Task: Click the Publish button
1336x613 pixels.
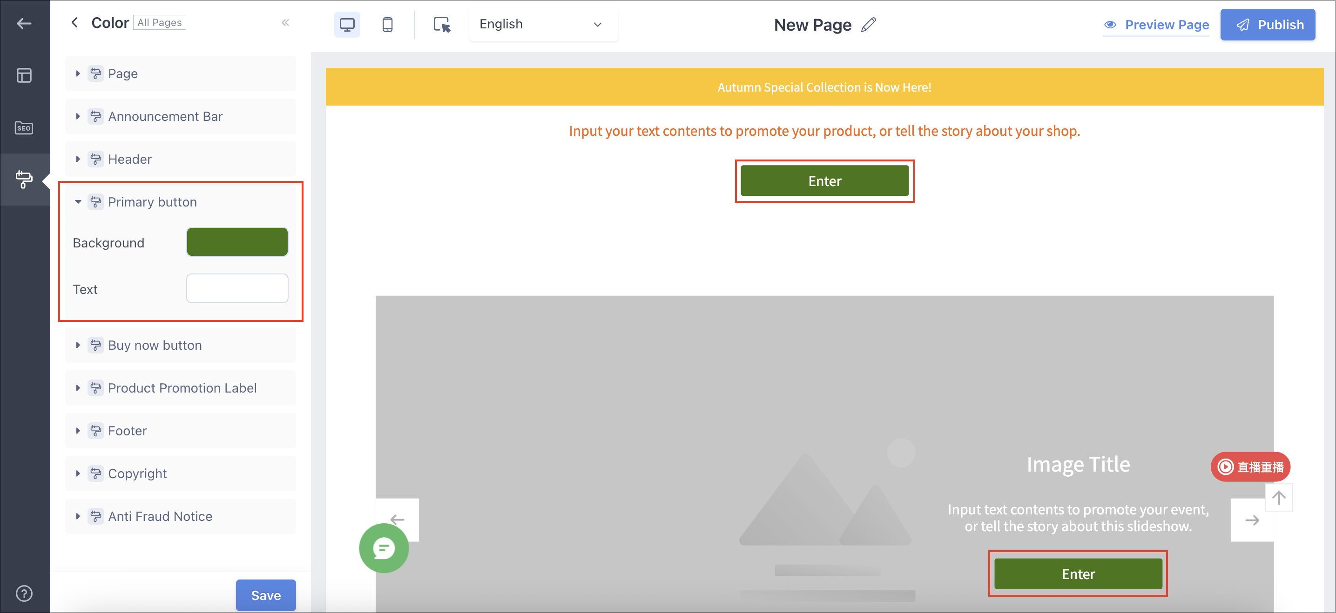Action: pyautogui.click(x=1267, y=24)
